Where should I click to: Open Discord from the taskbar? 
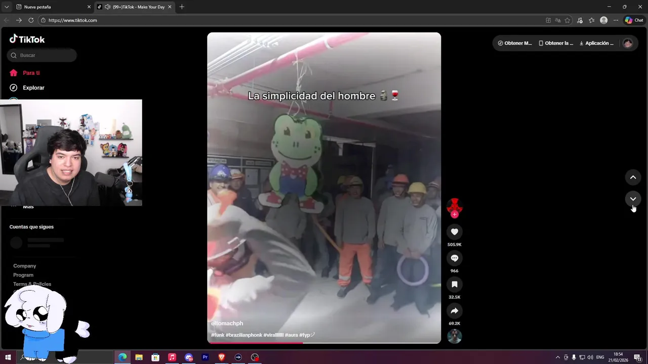189,357
